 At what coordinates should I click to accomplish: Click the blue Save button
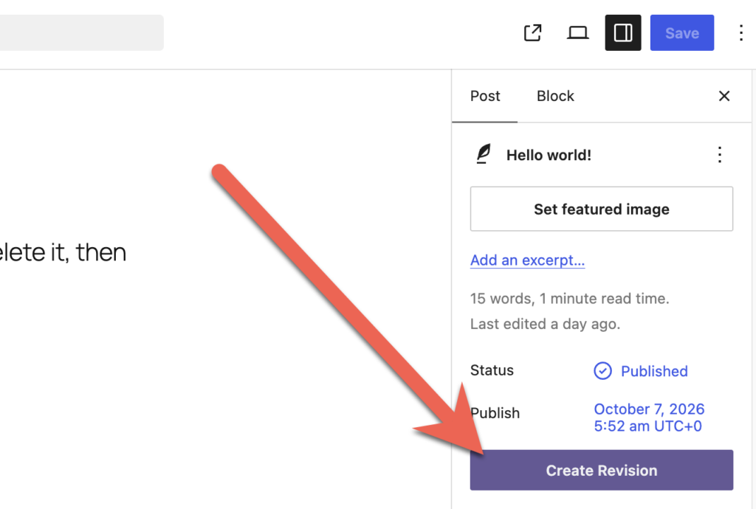(681, 32)
